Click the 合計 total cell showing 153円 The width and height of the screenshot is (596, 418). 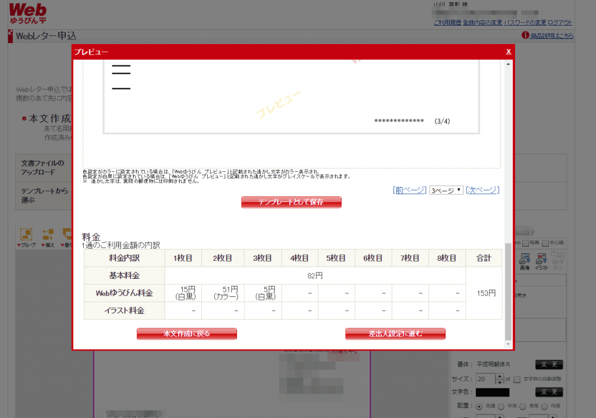coord(484,293)
